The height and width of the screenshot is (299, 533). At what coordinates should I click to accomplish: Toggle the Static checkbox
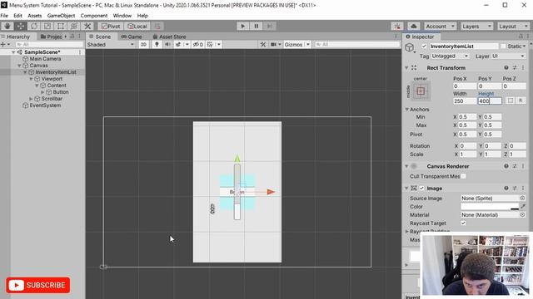pos(503,47)
